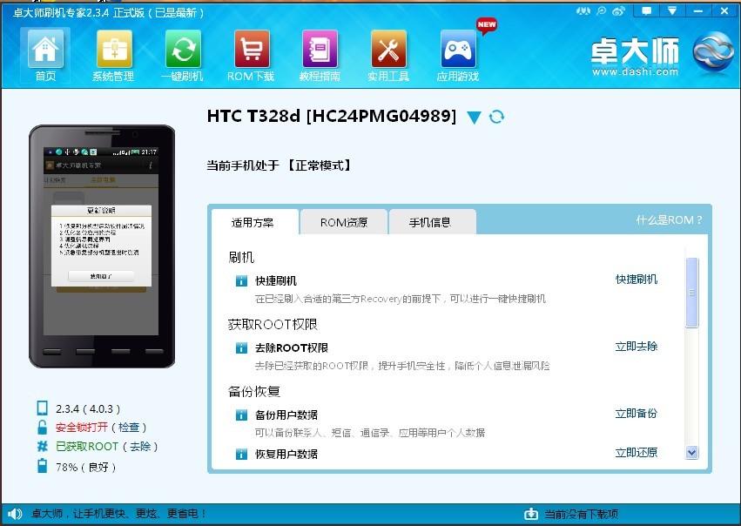Screen dimensions: 741x526
Task: Click the NEW badge on 应用游戏
Action: (487, 25)
